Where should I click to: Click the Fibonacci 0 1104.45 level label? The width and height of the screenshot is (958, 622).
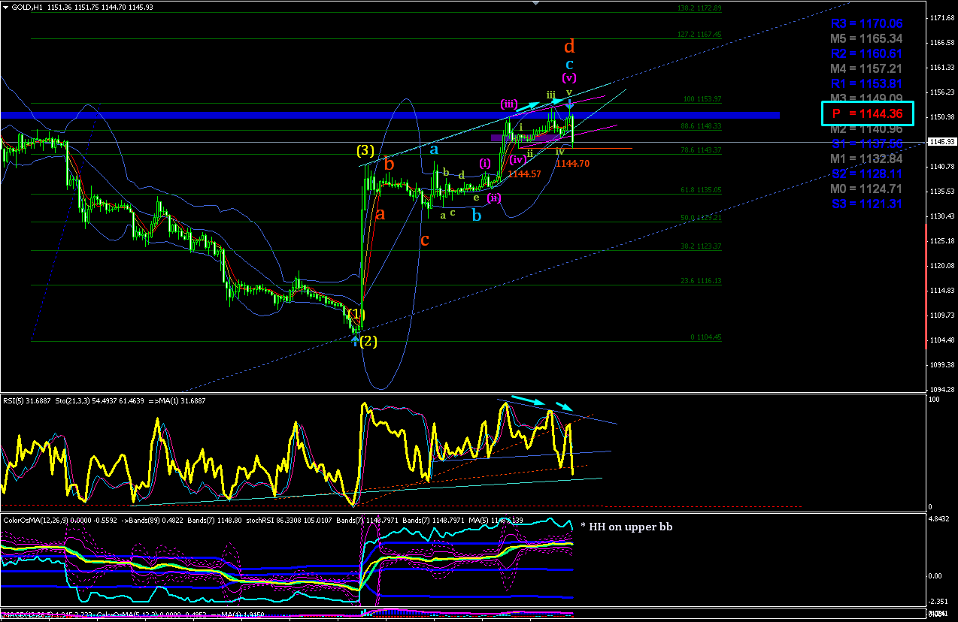pos(705,337)
